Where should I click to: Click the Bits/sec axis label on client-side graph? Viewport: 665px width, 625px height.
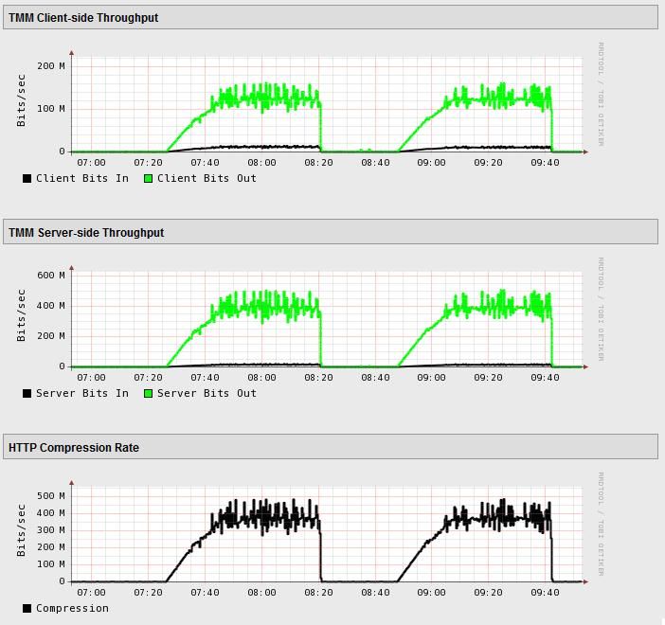(21, 100)
